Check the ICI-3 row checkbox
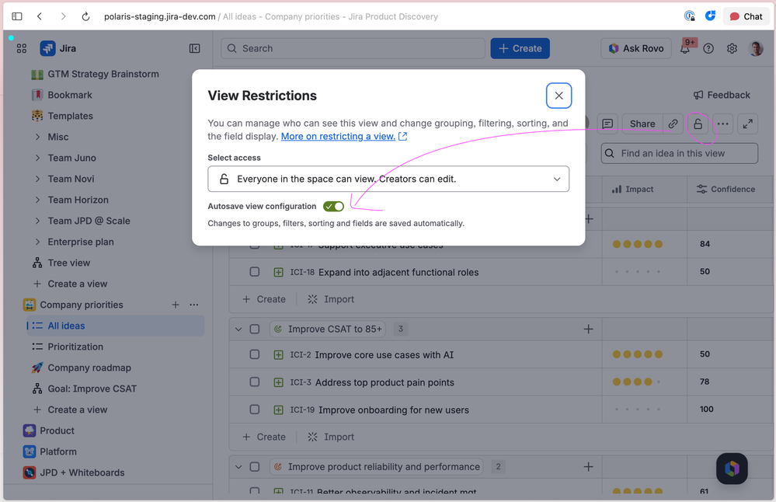Screen dimensions: 776x502 tap(254, 382)
